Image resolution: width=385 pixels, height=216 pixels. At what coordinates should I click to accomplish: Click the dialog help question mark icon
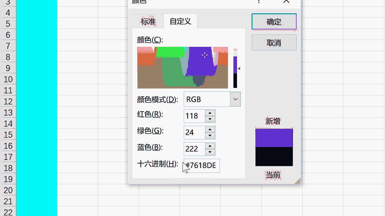point(258,2)
